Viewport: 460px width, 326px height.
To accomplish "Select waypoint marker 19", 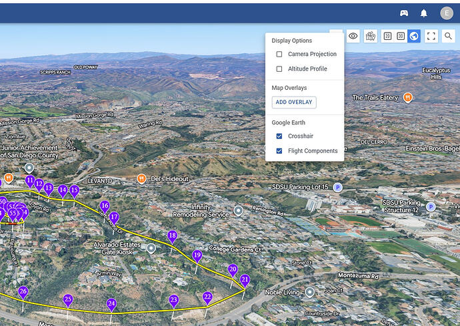I will (197, 256).
